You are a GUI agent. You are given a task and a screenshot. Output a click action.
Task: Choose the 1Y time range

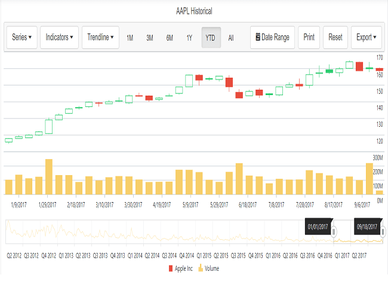(x=189, y=38)
